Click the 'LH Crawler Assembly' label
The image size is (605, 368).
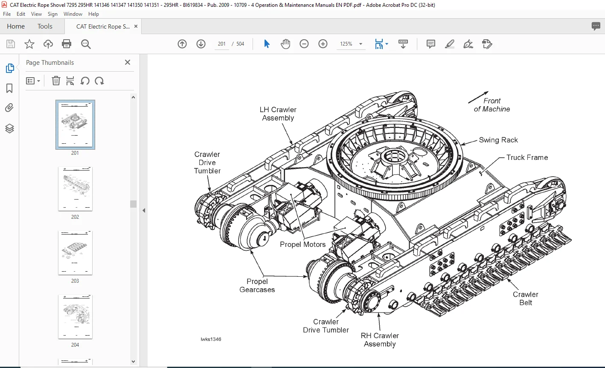(278, 114)
